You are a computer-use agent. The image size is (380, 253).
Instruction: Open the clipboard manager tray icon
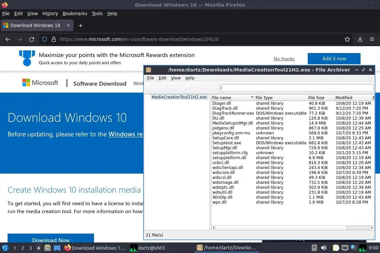pyautogui.click(x=336, y=248)
